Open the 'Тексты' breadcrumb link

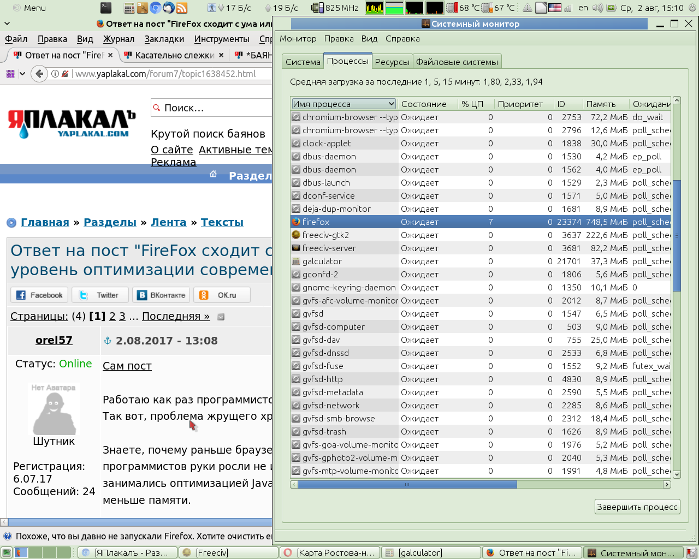[222, 222]
